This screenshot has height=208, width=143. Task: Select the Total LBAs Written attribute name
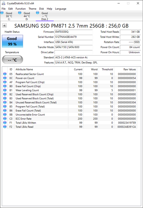tap(26, 123)
